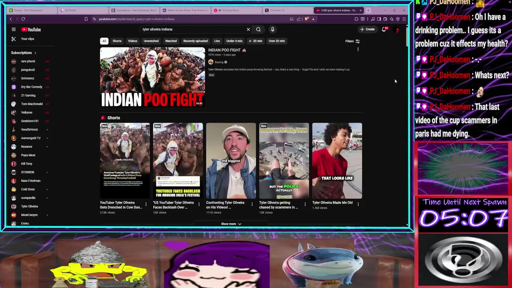Open the YOUTUBER FACES BACKLASH short thumbnail
512x288 pixels.
click(178, 161)
